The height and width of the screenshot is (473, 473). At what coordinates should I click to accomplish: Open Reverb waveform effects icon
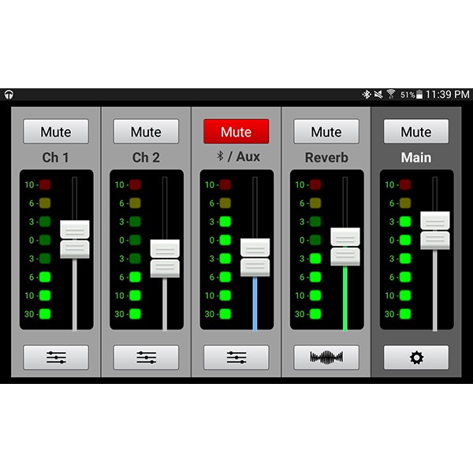click(326, 357)
